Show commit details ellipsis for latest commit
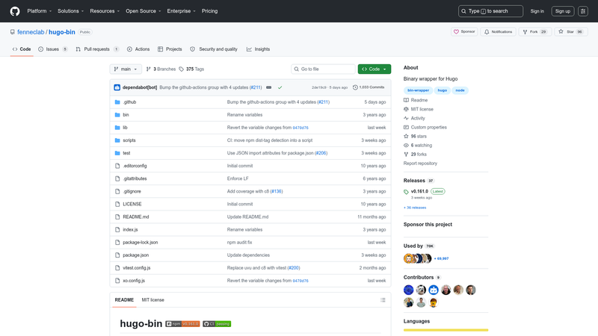Viewport: 598px width, 336px height. pyautogui.click(x=269, y=87)
